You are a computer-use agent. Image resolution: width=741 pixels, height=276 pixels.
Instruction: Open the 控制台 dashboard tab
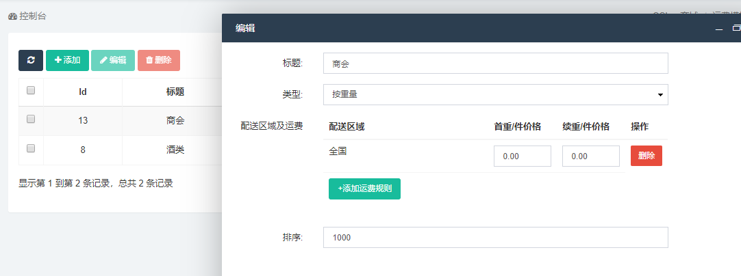click(x=27, y=16)
